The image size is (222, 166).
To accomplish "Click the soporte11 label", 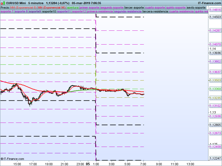I will pyautogui.click(x=64, y=11).
